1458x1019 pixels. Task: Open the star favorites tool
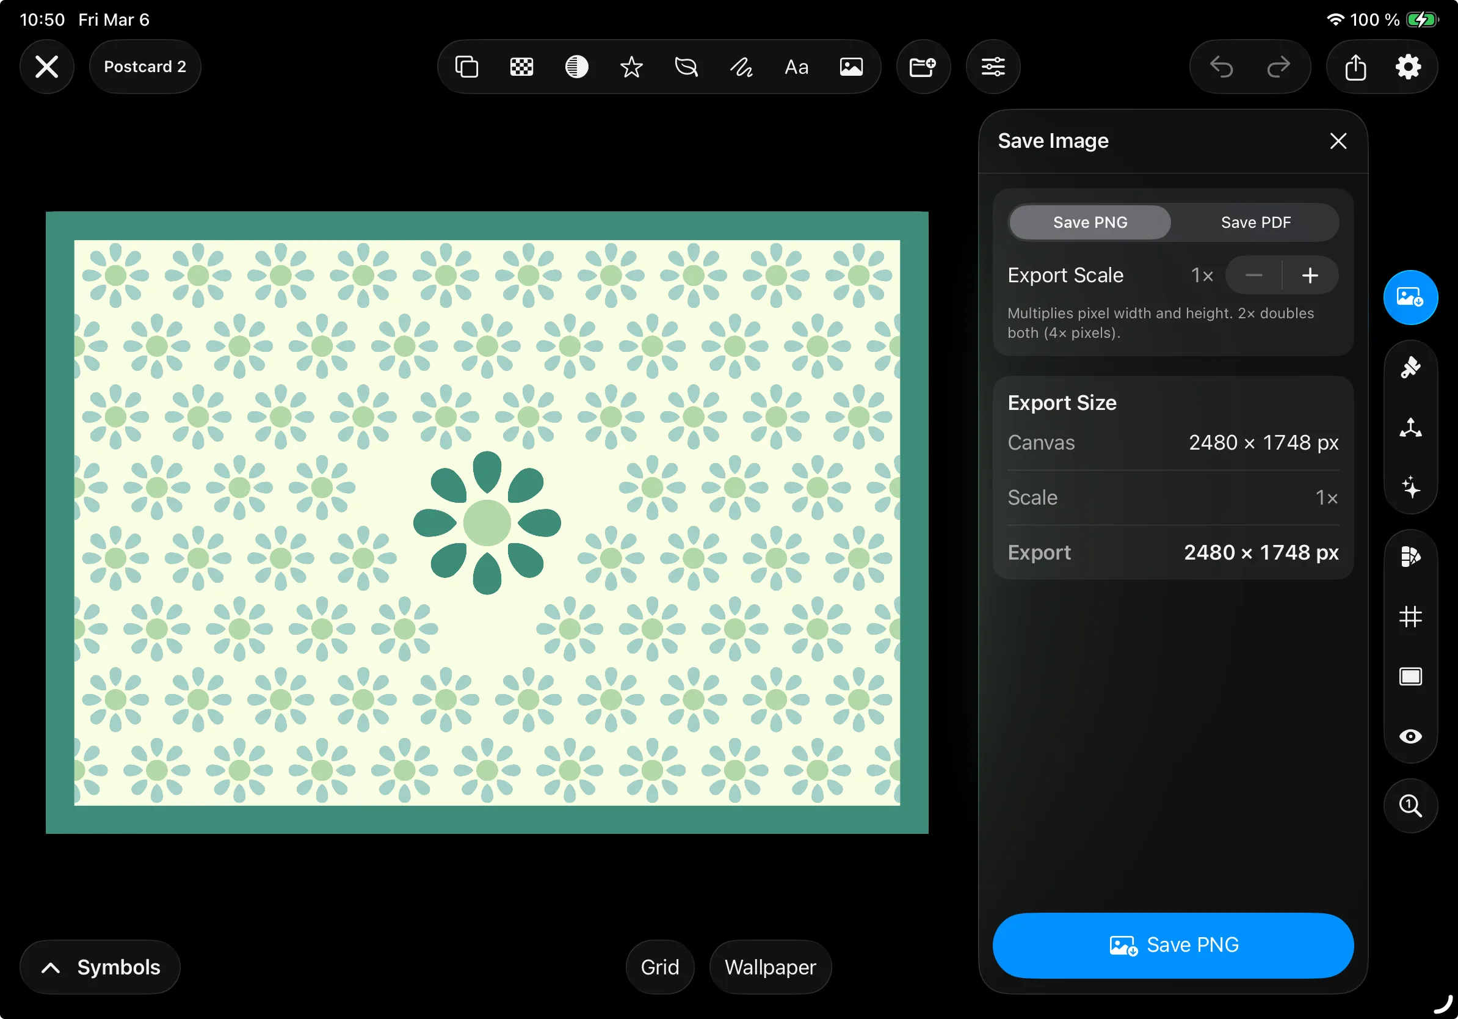pos(631,67)
